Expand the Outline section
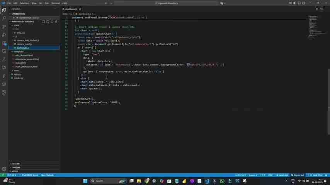This screenshot has height=185, width=330. pyautogui.click(x=15, y=164)
